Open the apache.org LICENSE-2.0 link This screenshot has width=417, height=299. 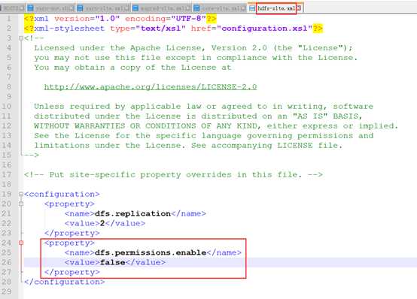click(x=151, y=87)
